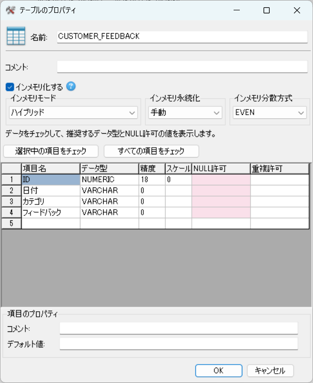Click the 重複許可 cell for フィードバック row

coord(279,212)
